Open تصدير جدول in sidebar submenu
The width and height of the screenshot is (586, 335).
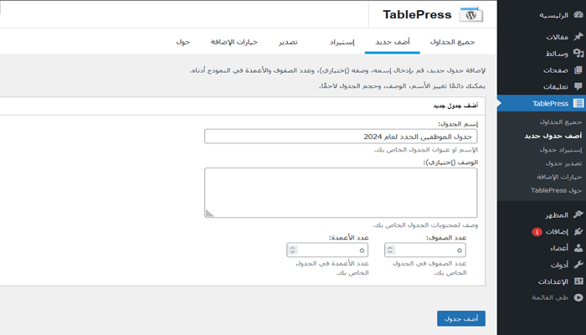[x=563, y=163]
